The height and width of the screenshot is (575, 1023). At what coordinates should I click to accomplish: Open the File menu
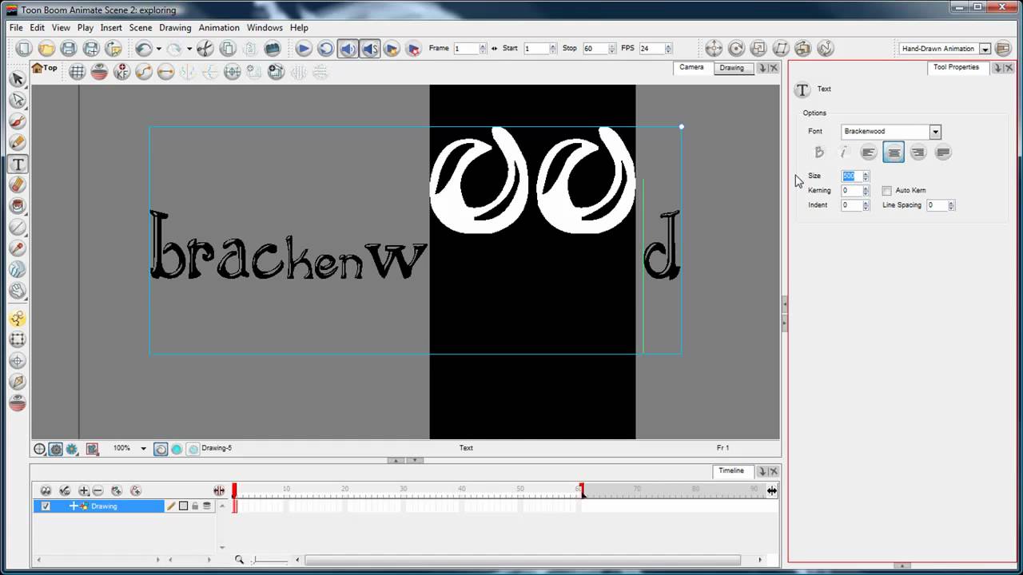(x=16, y=27)
